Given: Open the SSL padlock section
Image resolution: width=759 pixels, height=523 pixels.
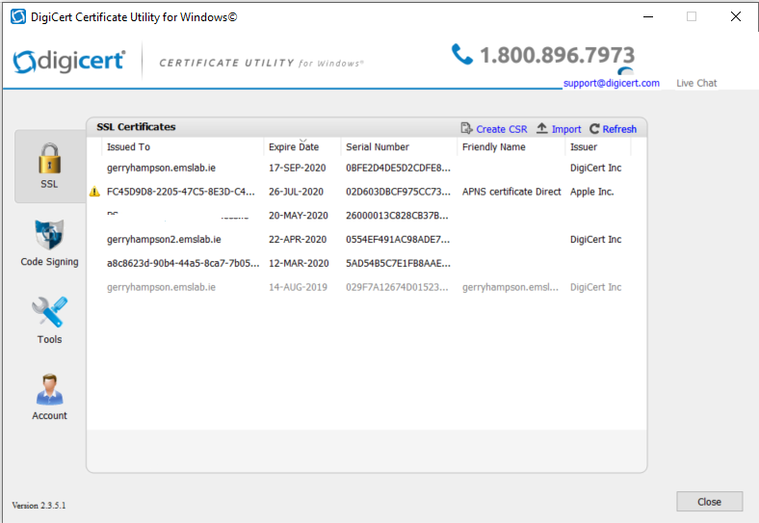Looking at the screenshot, I should tap(49, 166).
